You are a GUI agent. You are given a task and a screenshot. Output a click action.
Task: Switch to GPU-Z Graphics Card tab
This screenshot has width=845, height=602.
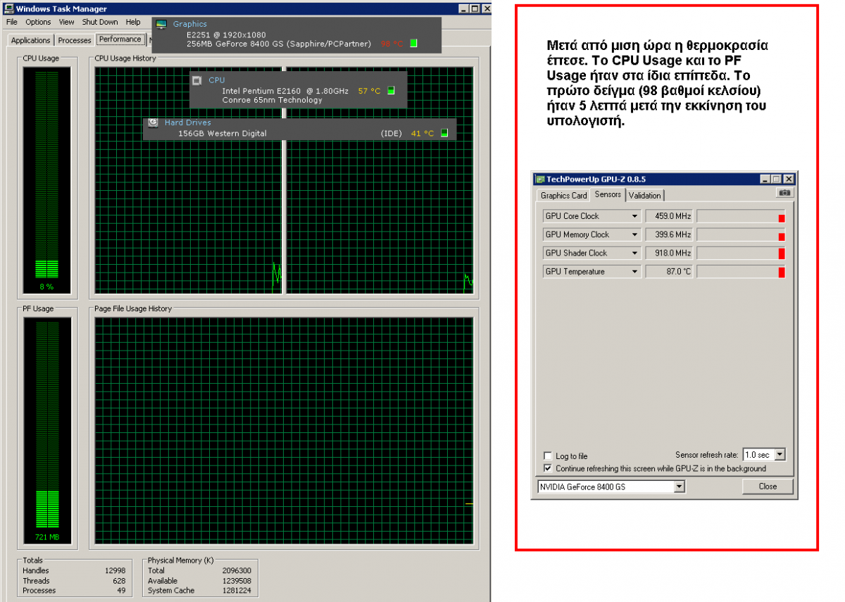563,196
